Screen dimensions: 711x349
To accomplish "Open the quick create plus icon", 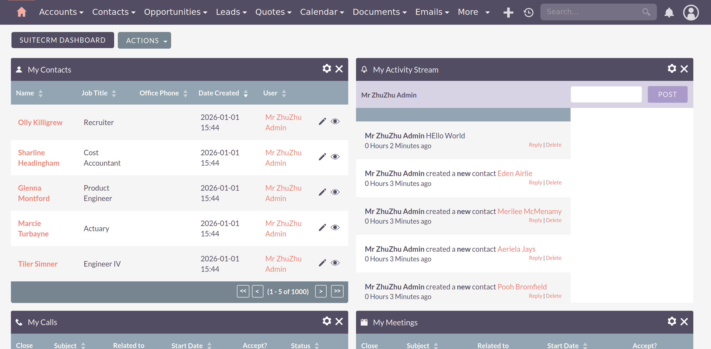I will [x=508, y=12].
